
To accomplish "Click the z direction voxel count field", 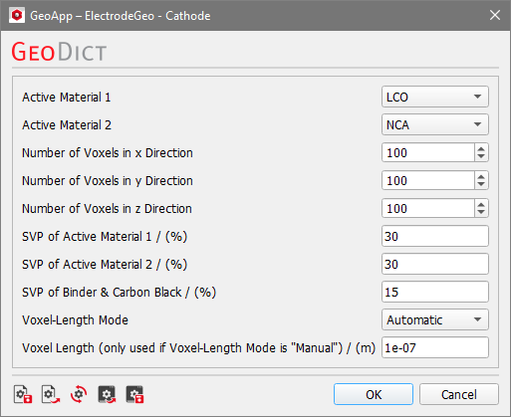I will click(428, 208).
